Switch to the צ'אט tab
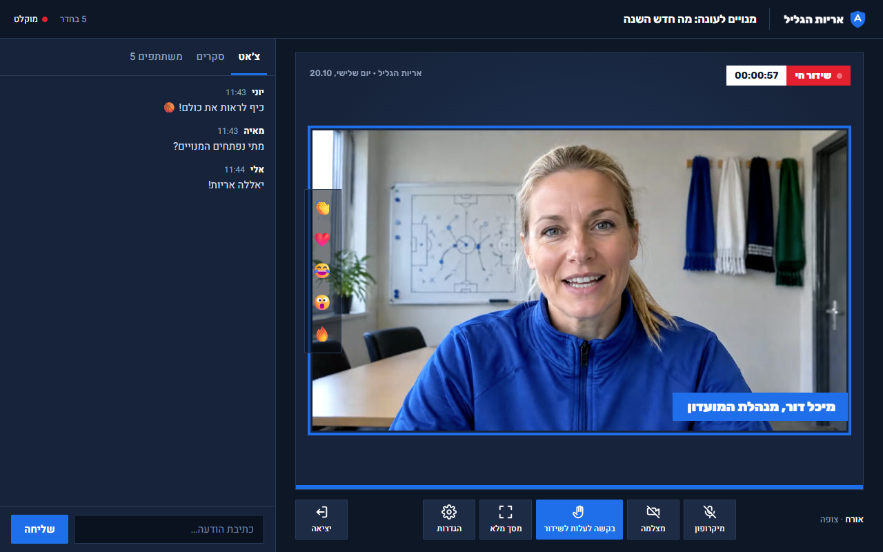This screenshot has width=883, height=552. tap(249, 57)
